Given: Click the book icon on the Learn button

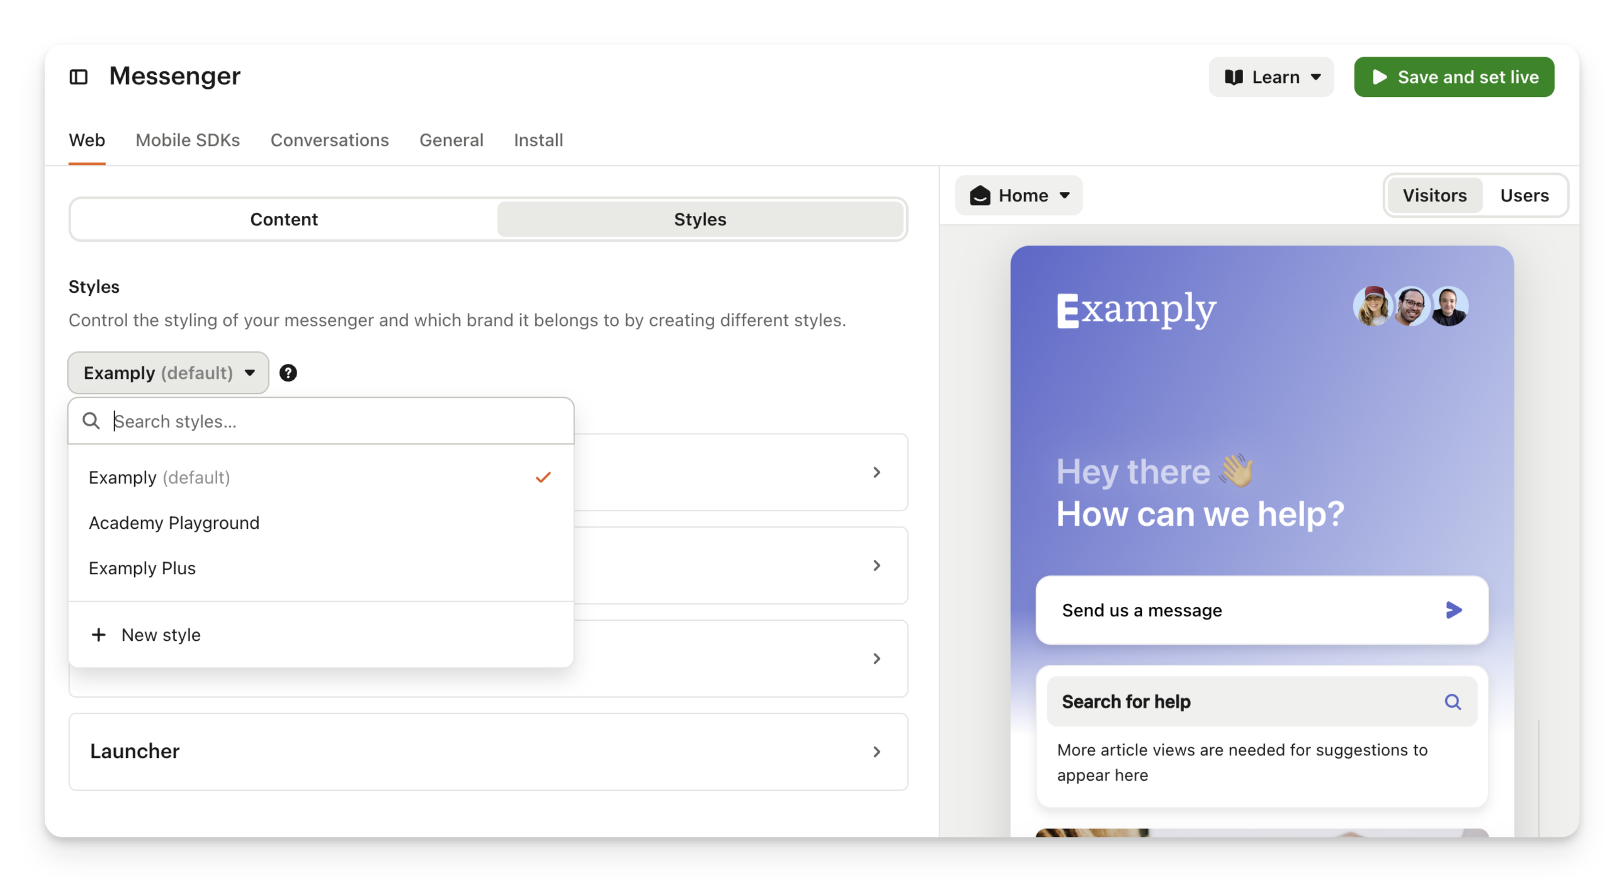Looking at the screenshot, I should (1234, 77).
